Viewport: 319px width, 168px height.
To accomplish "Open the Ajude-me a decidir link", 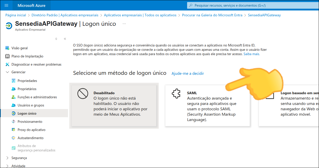I will click(188, 74).
